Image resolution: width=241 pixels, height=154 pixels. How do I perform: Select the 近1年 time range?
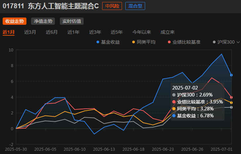[x=73, y=32]
